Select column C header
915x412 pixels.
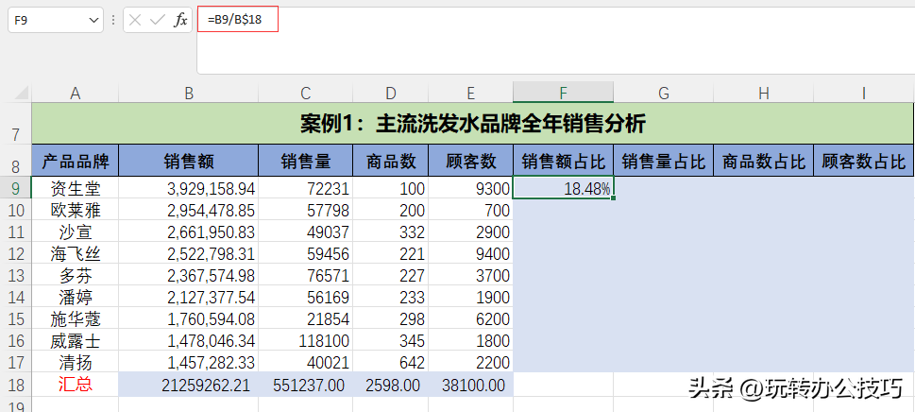tap(306, 93)
